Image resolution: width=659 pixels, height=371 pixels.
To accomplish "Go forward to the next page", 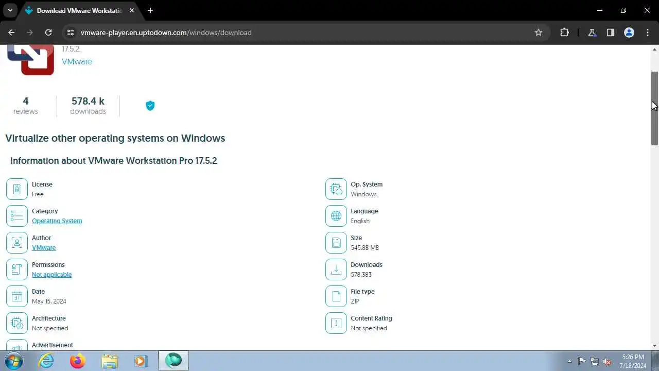I will tap(30, 32).
